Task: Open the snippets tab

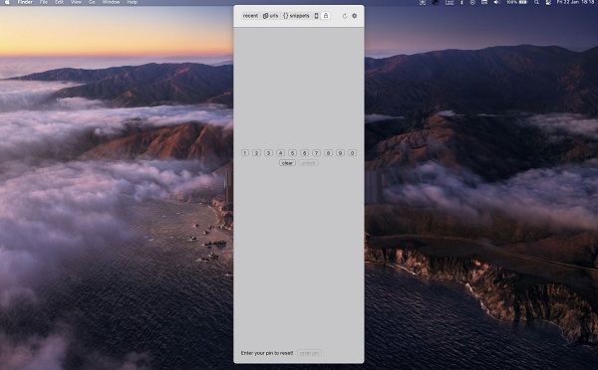Action: 296,16
